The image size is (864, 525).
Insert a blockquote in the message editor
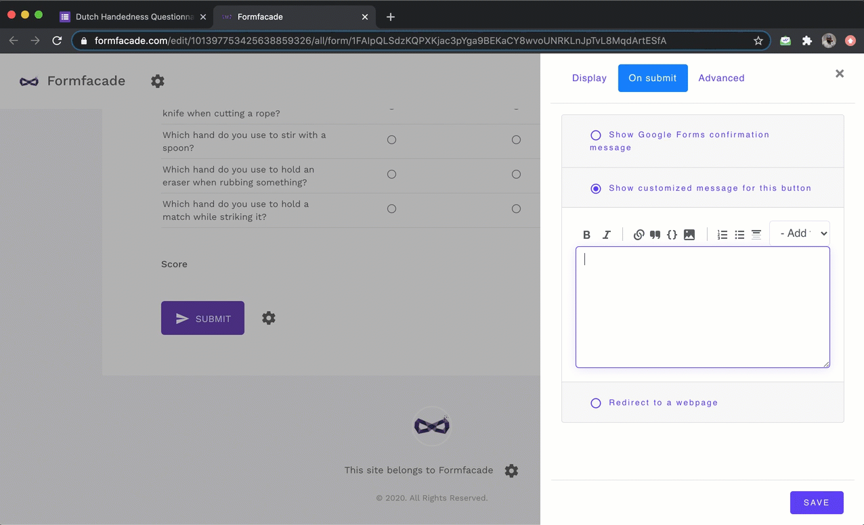[655, 234]
